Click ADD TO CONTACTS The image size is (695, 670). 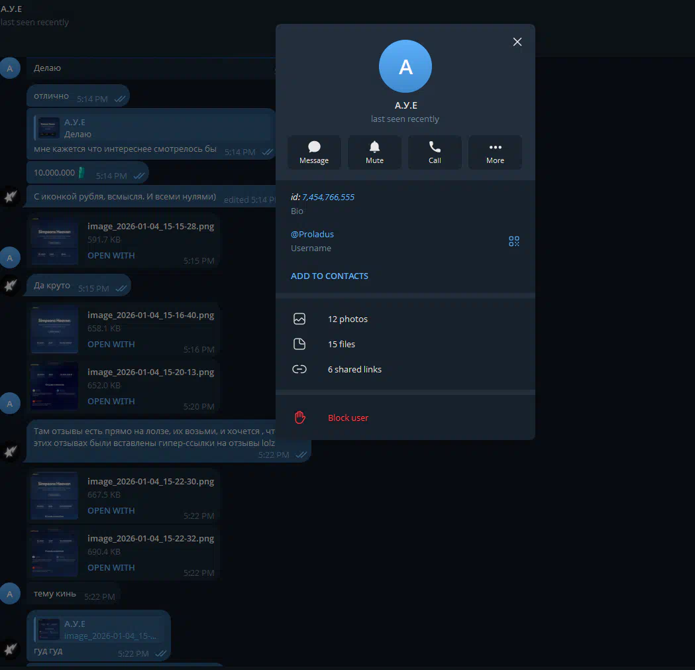point(329,276)
